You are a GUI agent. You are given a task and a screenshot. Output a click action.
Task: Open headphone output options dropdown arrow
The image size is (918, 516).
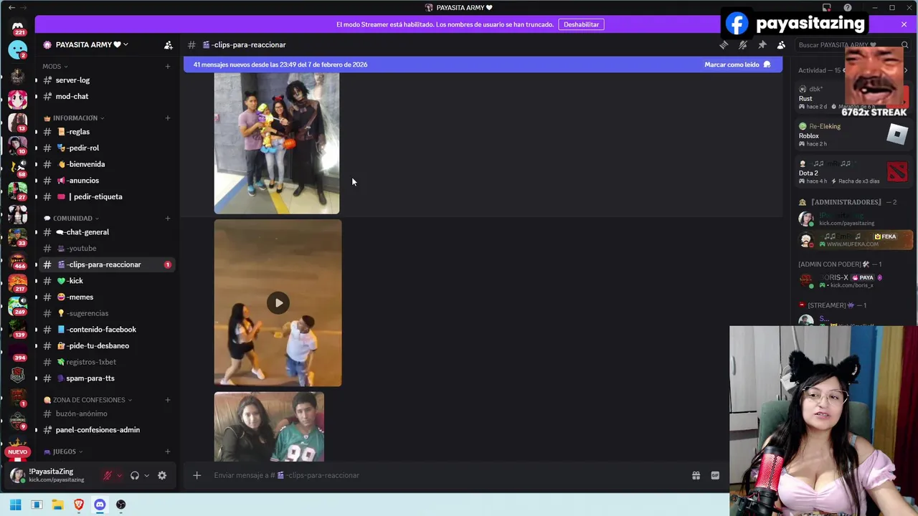146,475
